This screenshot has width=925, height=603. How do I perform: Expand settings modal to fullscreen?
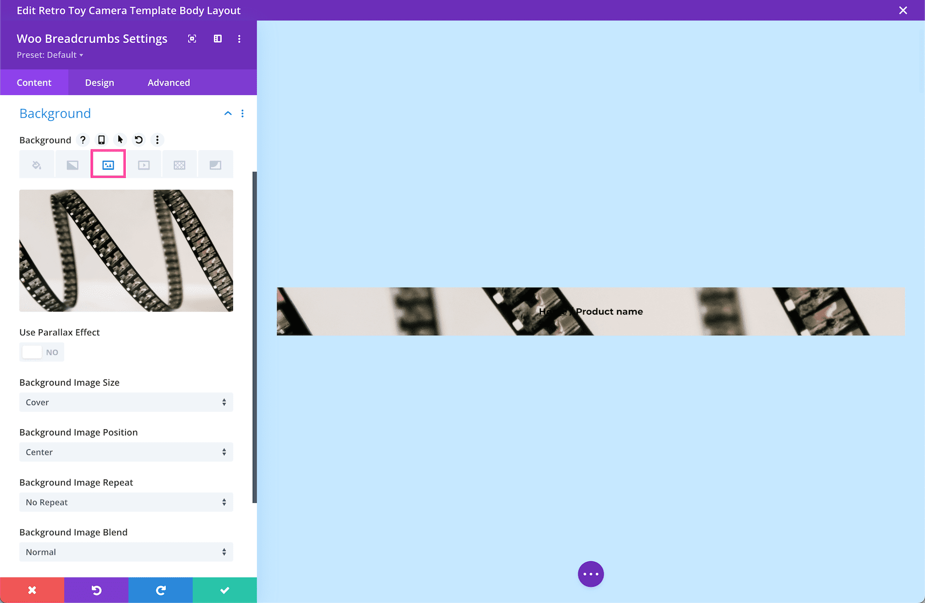[x=192, y=39]
